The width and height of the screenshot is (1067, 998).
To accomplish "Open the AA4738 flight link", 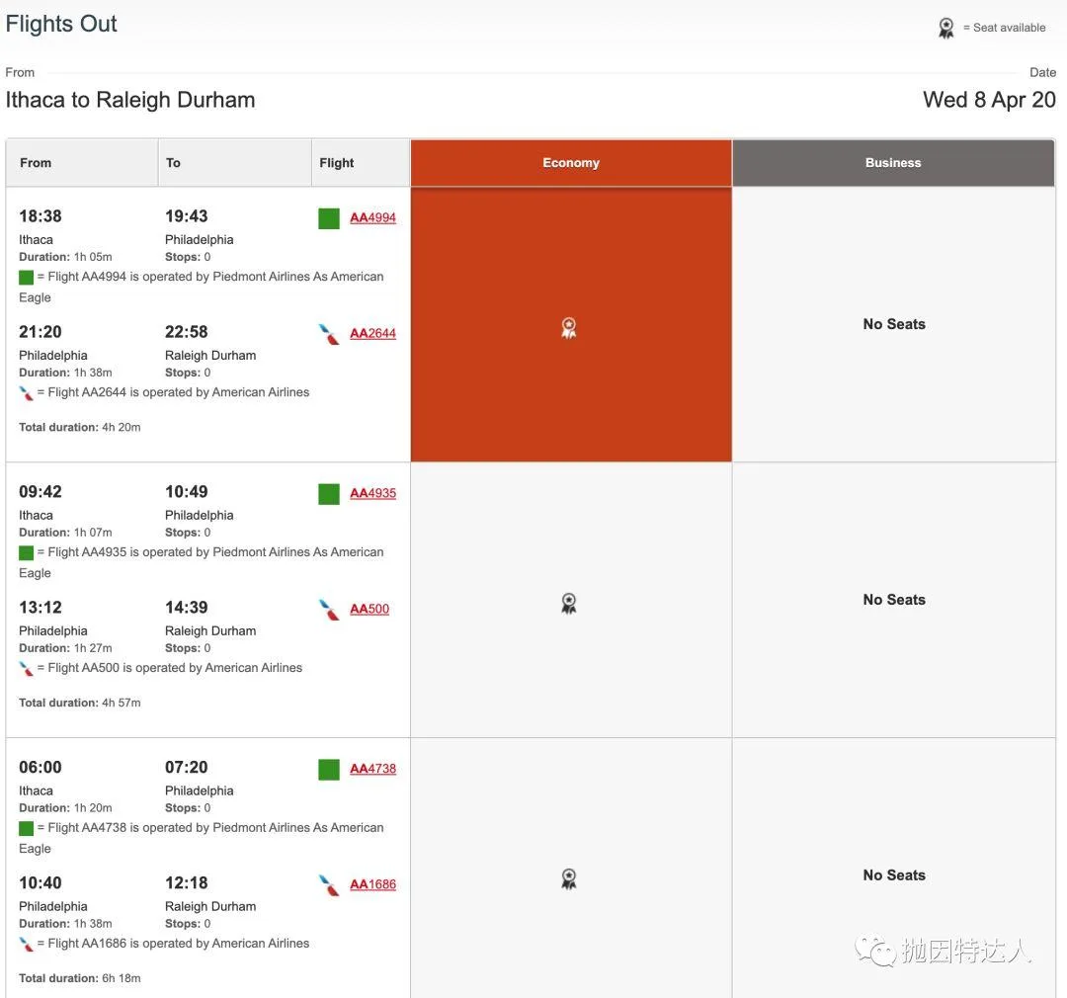I will pyautogui.click(x=372, y=770).
